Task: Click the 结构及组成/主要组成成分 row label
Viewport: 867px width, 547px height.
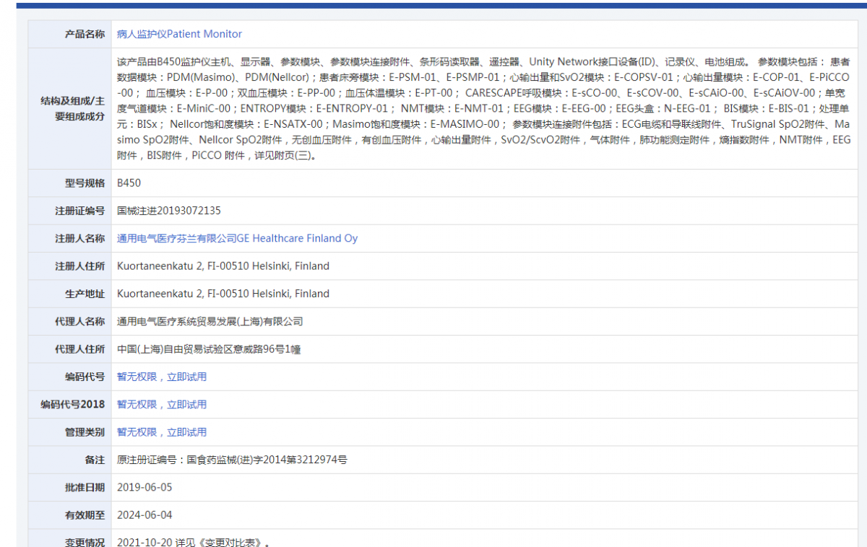Action: tap(72, 108)
